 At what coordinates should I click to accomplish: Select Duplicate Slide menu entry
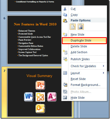[x=84, y=41]
